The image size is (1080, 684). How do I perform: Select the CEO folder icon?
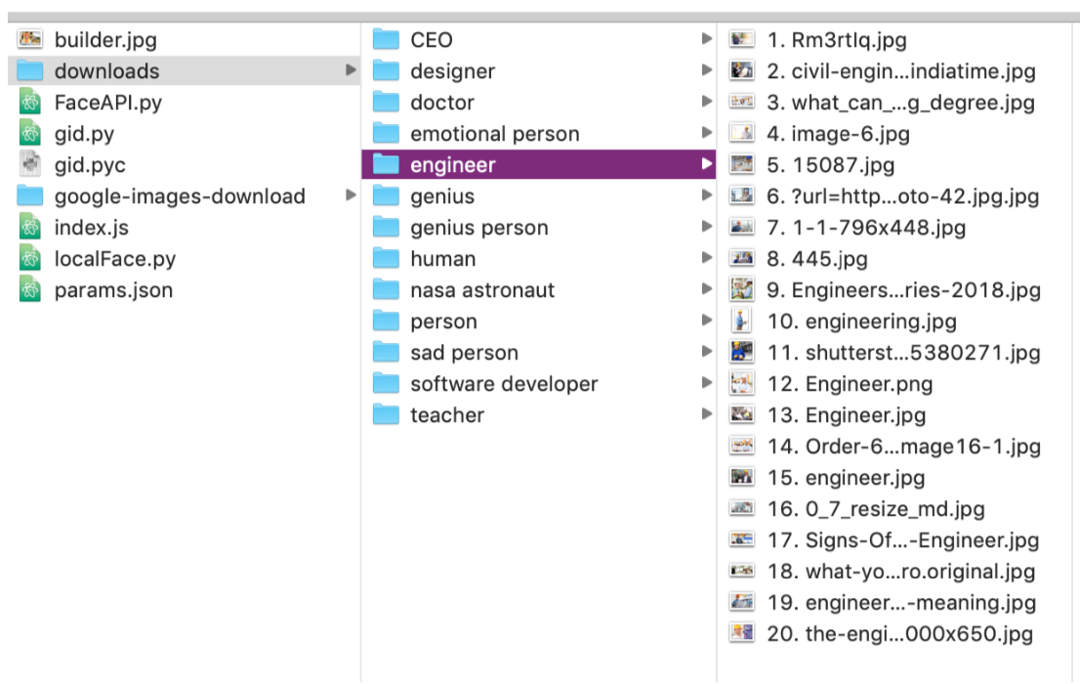386,39
